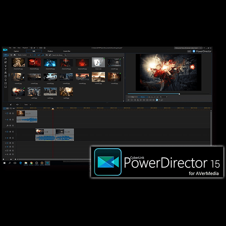Stop the preview playback

132,100
